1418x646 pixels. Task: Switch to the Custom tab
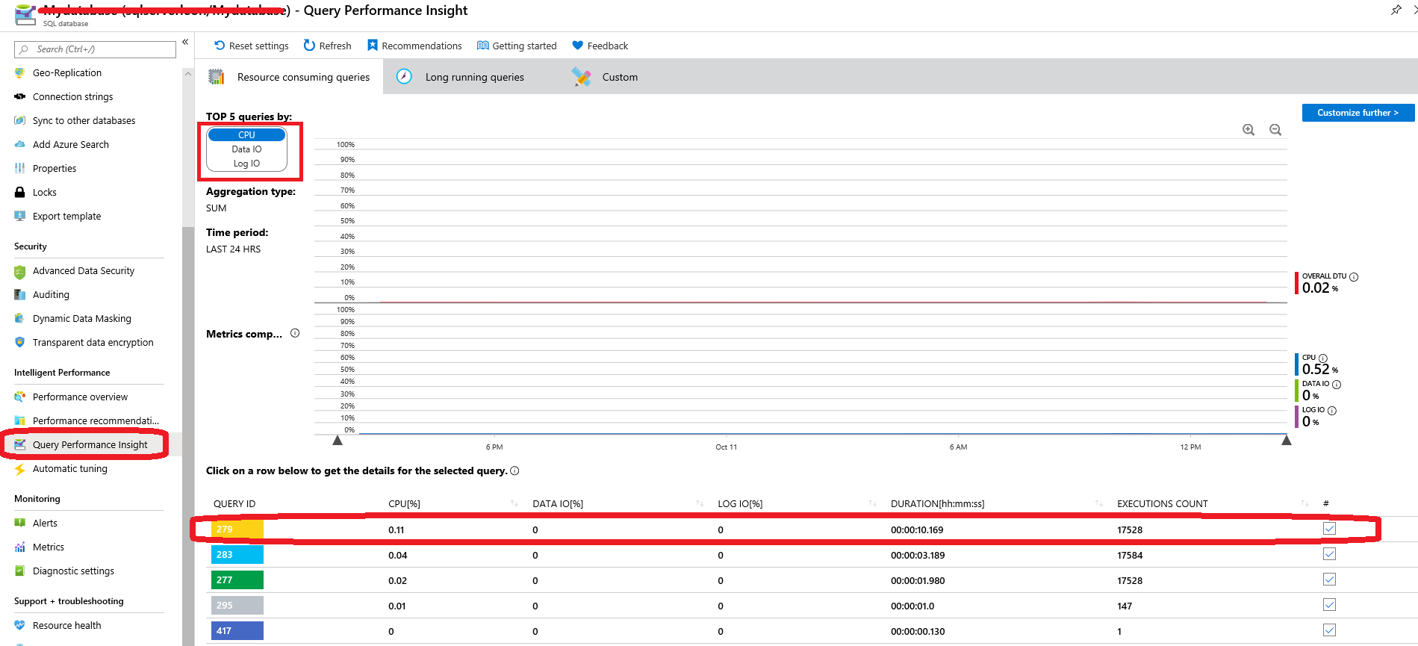click(x=605, y=77)
